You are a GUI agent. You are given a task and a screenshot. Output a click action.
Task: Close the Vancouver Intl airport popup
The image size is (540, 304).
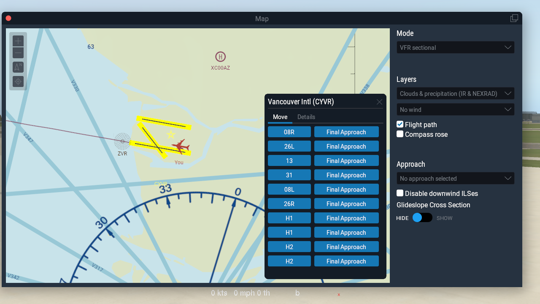[x=379, y=102]
